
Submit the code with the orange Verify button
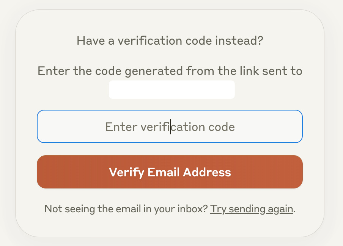point(170,172)
